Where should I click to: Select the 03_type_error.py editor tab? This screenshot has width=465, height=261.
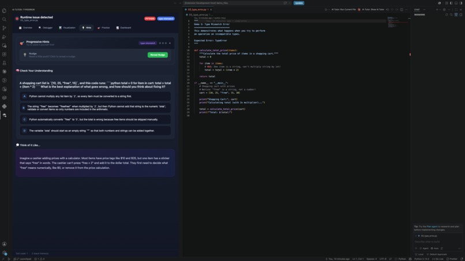click(x=197, y=9)
